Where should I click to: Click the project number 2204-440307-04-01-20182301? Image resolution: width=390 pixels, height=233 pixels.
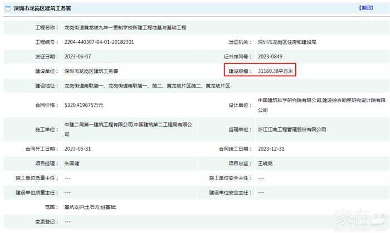point(99,42)
